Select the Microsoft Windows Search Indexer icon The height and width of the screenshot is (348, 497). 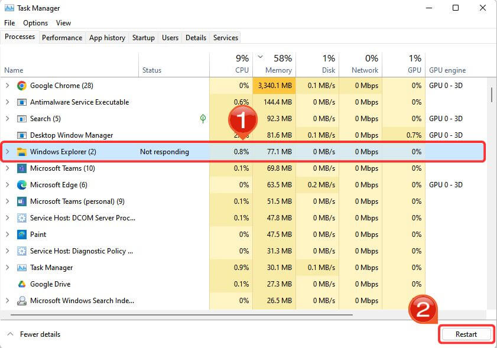pos(22,300)
